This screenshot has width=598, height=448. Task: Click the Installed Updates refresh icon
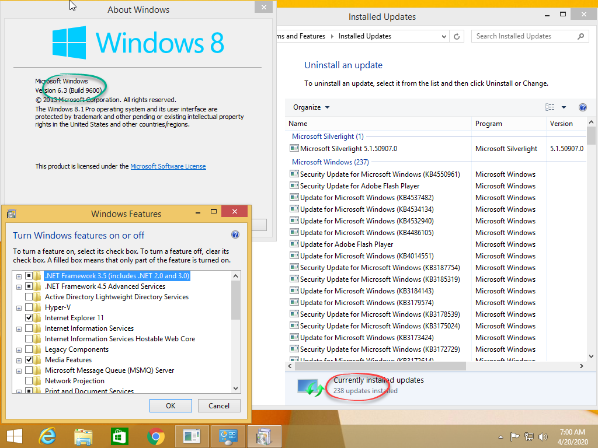pos(457,37)
